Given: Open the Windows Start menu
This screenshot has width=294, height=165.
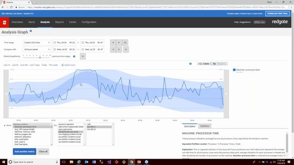Looking at the screenshot, I should click(x=3, y=162).
